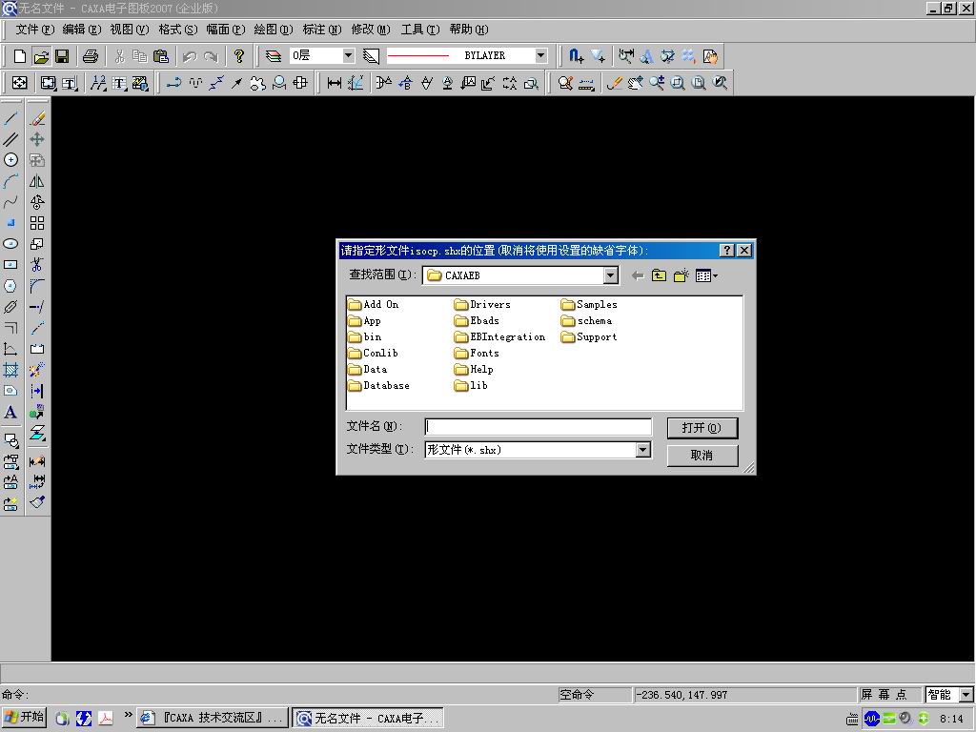Image resolution: width=976 pixels, height=732 pixels.
Task: Open the 文件(F) menu
Action: pyautogui.click(x=35, y=30)
